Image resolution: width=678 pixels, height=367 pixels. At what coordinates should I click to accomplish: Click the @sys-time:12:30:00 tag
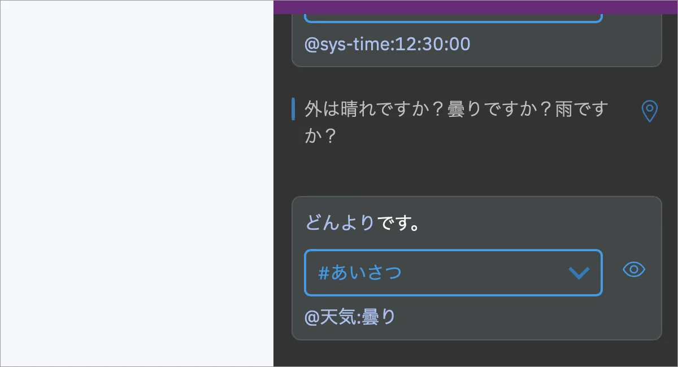(x=387, y=44)
